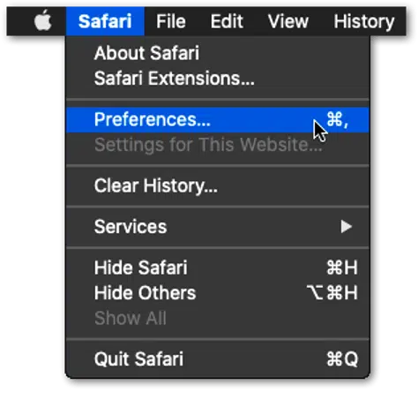Screen dimensions: 418x408
Task: Click the dimmed Show All item
Action: 218,318
